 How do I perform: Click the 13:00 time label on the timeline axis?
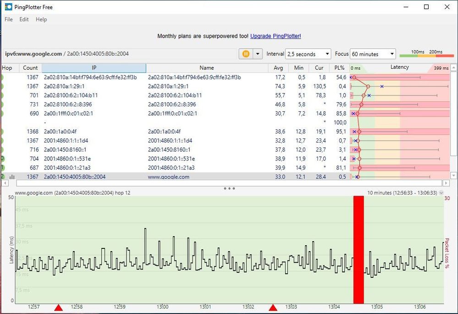point(162,307)
